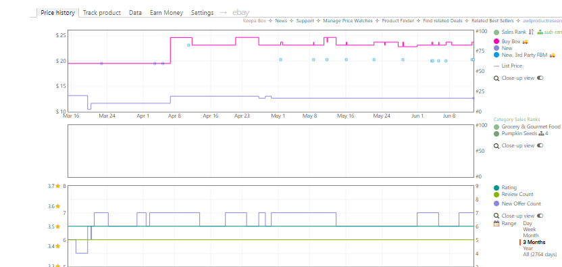
Task: Select the Year range
Action: pyautogui.click(x=528, y=248)
